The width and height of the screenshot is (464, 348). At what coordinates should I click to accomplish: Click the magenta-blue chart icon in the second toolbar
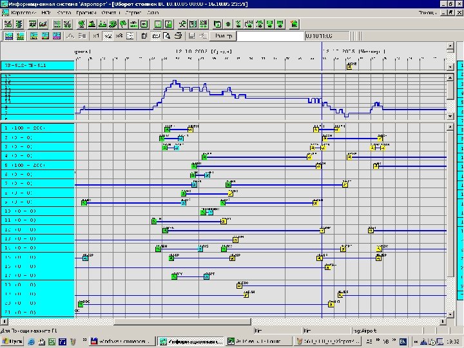pos(56,36)
